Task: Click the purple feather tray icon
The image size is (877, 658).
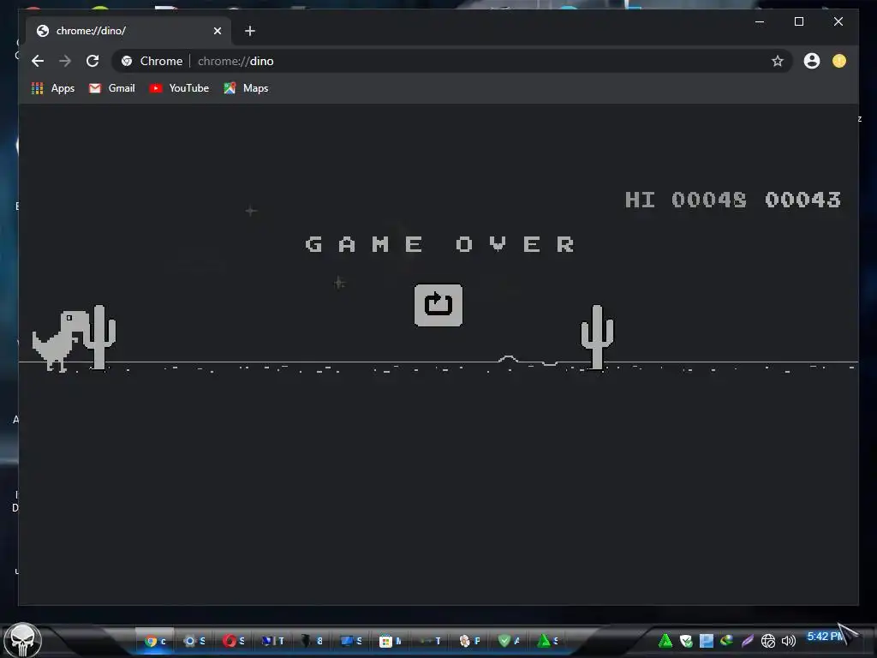Action: click(x=747, y=641)
